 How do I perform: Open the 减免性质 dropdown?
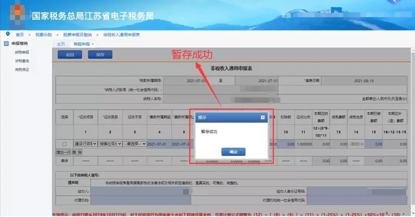coord(355,144)
